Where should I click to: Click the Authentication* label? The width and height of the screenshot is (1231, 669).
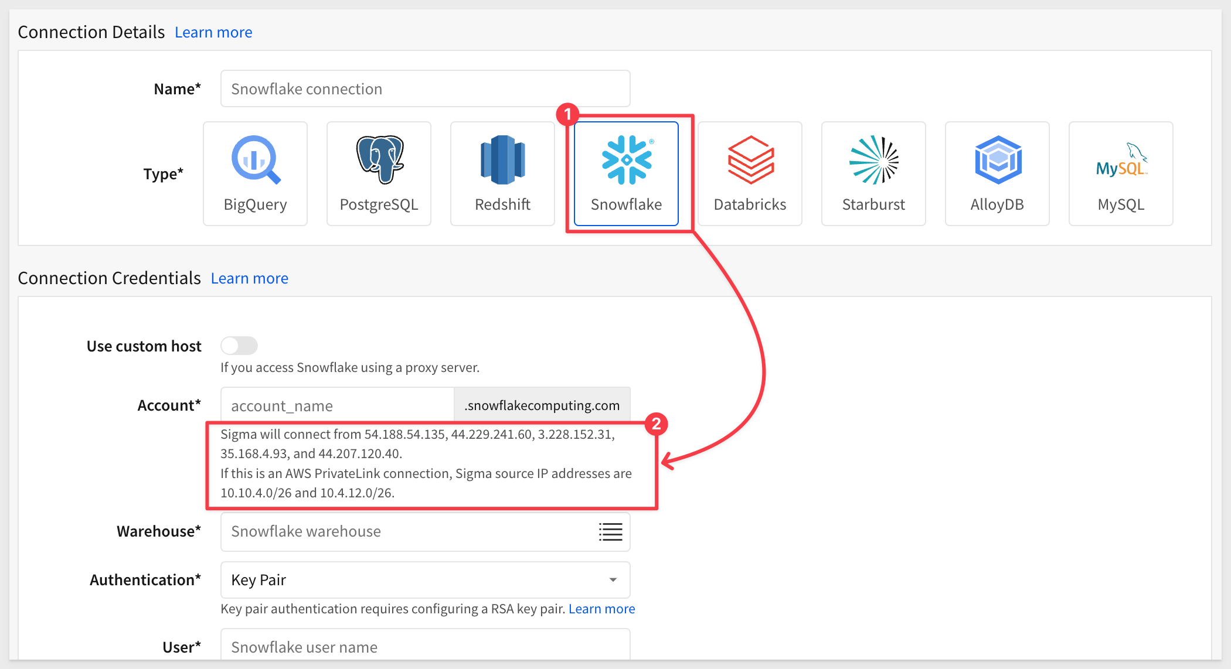click(x=145, y=580)
